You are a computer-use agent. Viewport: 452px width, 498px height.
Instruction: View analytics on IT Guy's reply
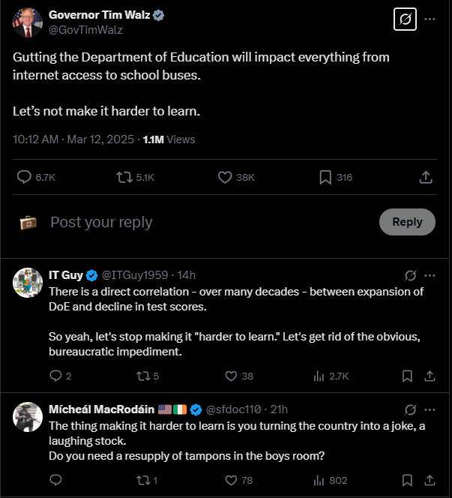click(x=331, y=376)
